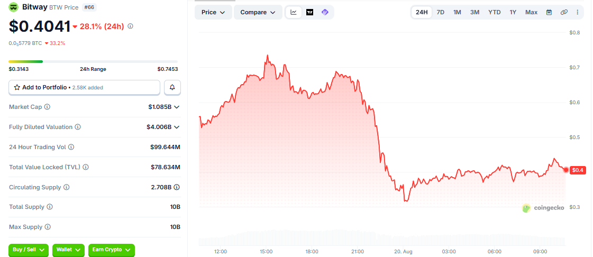593x257 pixels.
Task: Click the volume bars below the chart
Action: pyautogui.click(x=382, y=238)
